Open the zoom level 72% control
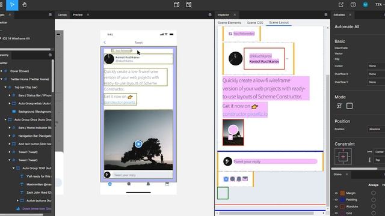The width and height of the screenshot is (385, 216). point(378,4)
